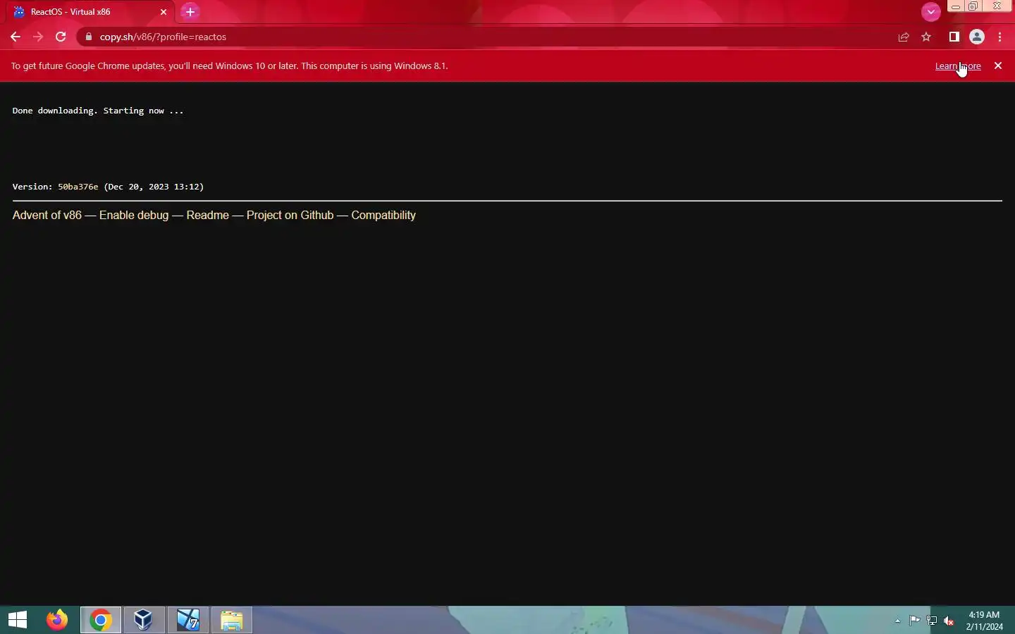Click the "Done downloading. Starting now ..." text
Viewport: 1015px width, 634px height.
98,111
